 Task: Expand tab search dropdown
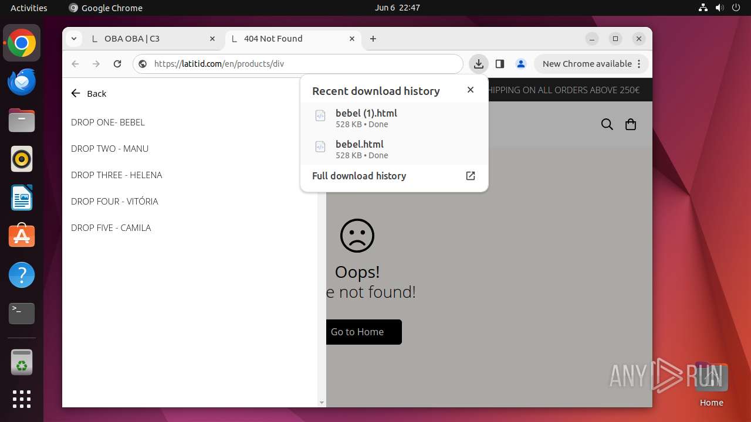coord(73,39)
